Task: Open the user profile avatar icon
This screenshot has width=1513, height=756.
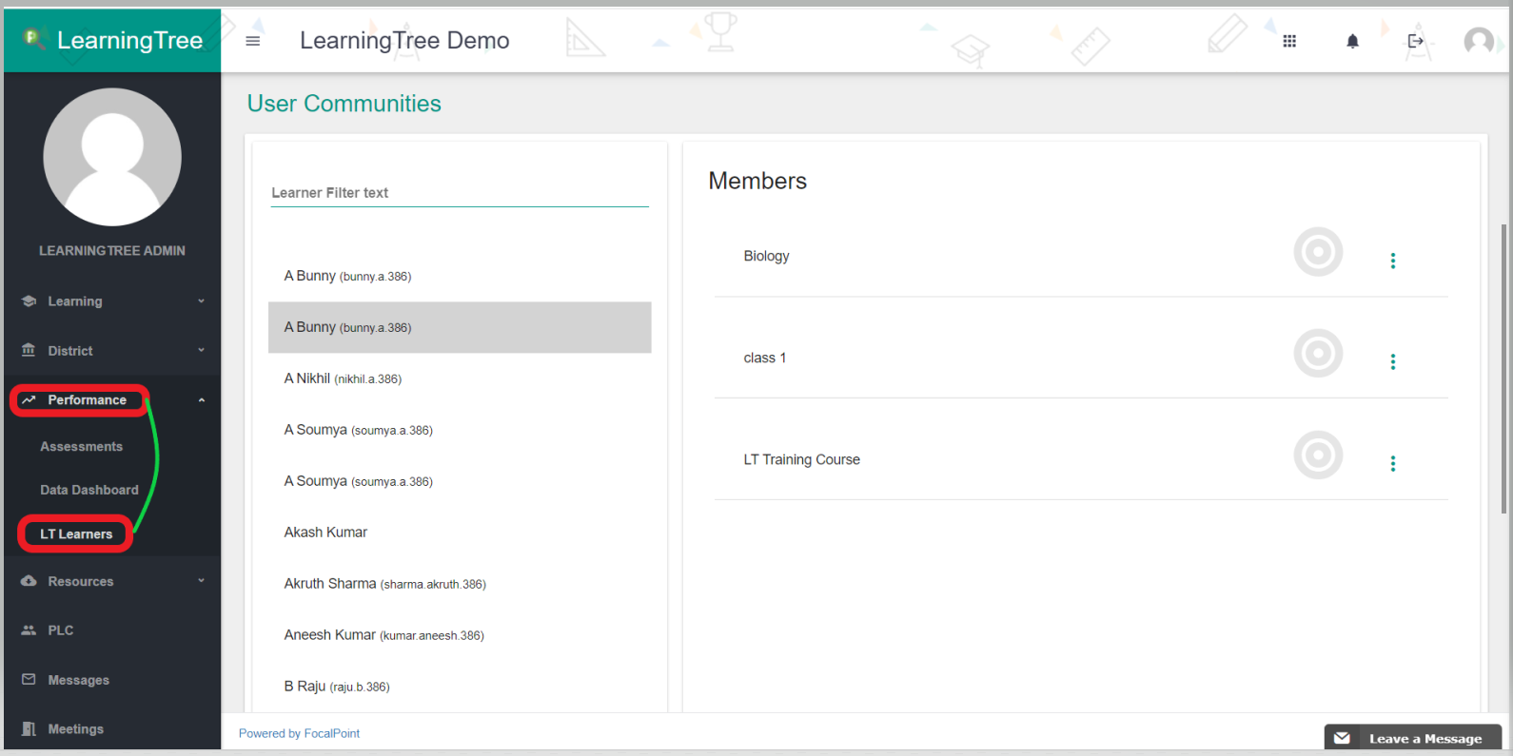Action: point(1478,41)
